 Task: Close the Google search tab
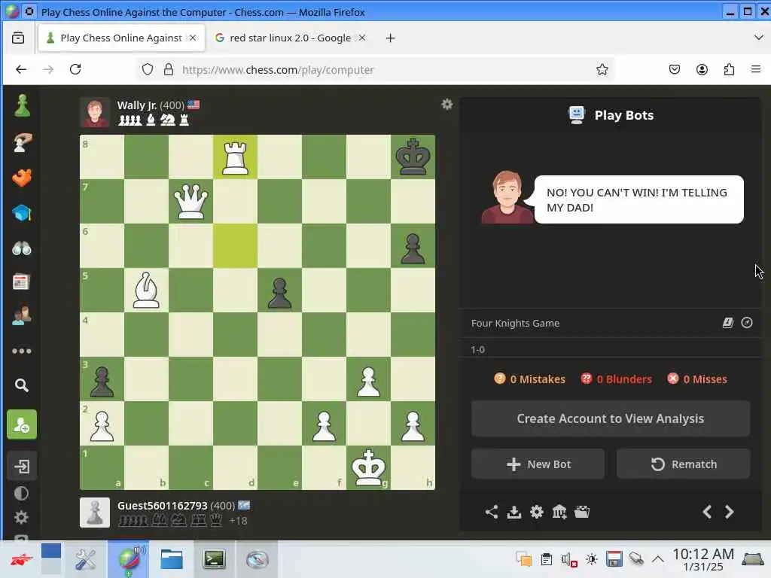[362, 38]
